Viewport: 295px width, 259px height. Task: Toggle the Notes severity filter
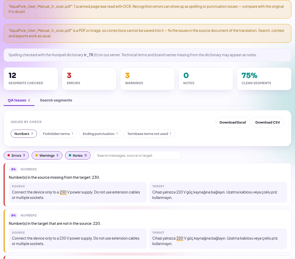[78, 155]
